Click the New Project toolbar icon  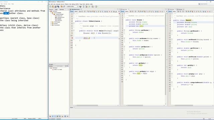coord(53,7)
